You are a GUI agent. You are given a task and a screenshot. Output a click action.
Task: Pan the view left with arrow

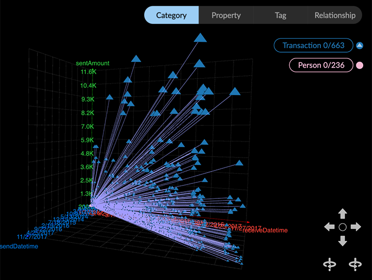(x=329, y=227)
